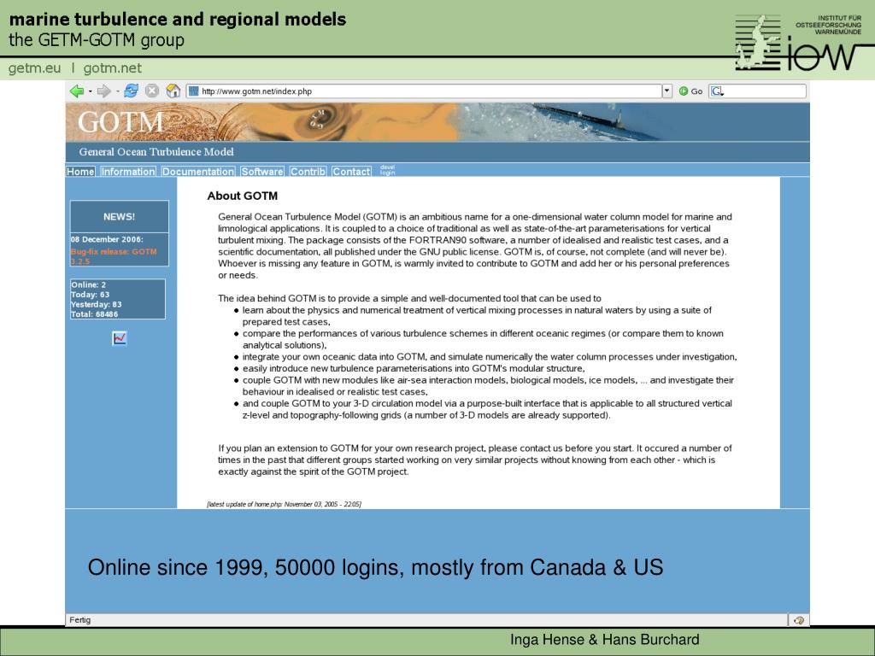Click the grey forward arrow icon
The width and height of the screenshot is (875, 656).
point(103,91)
